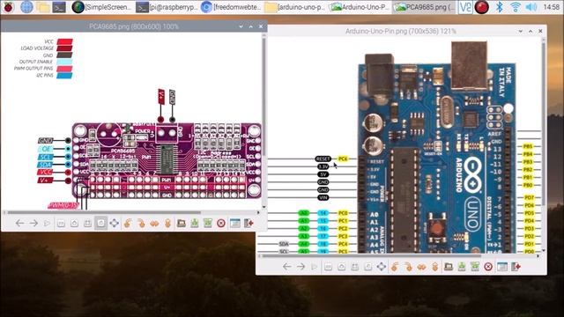Go to previous image in Arduino-Uno-Pin window
This screenshot has width=564, height=317.
tap(287, 267)
